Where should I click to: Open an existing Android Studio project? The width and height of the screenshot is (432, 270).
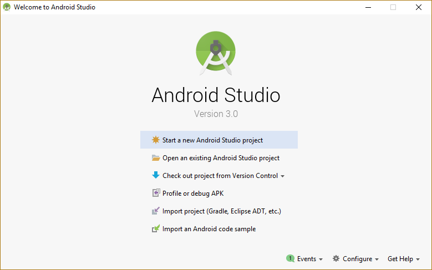[x=221, y=158]
